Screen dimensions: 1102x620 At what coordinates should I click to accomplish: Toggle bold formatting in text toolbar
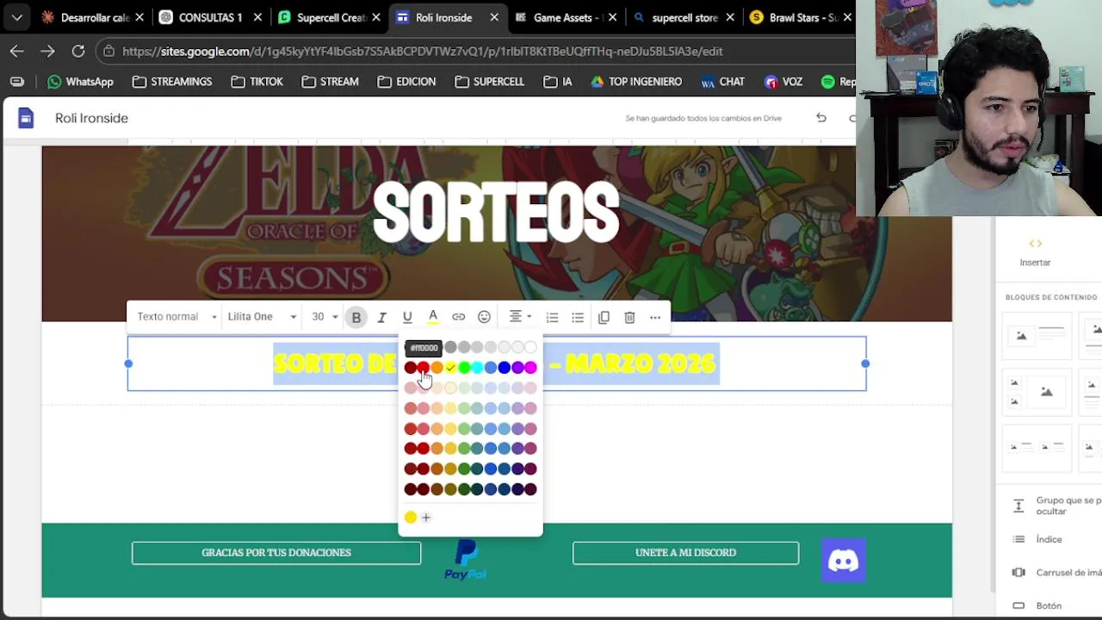[356, 317]
